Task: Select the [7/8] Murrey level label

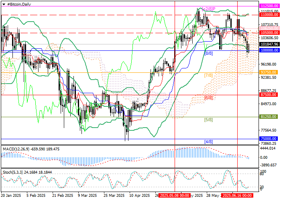Action: coord(209,75)
